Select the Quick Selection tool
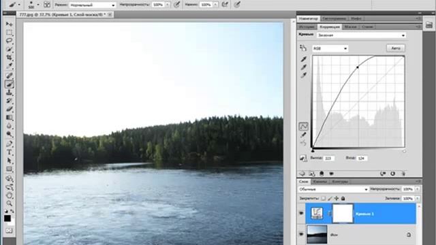Viewport: 436px width, 245px height. 9,49
